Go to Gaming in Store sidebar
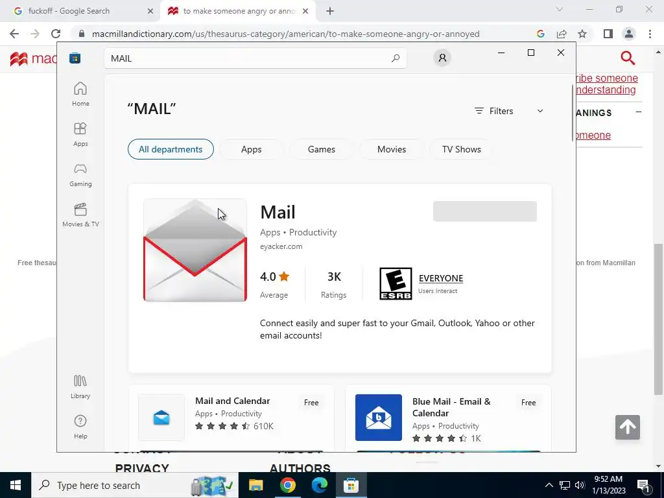This screenshot has width=664, height=498. pos(80,175)
